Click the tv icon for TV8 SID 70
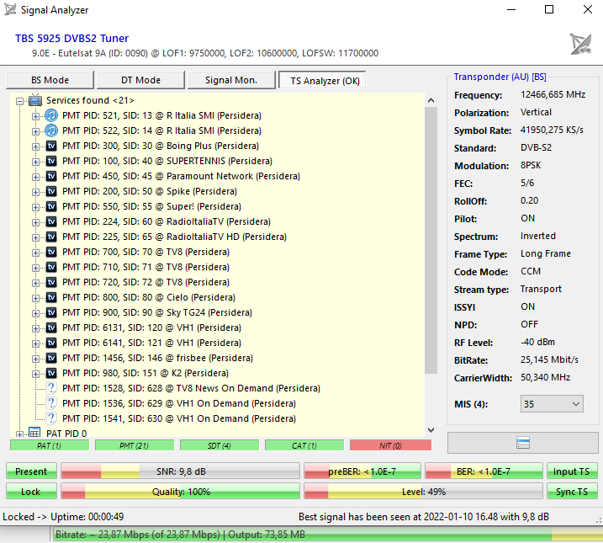Viewport: 603px width, 543px height. (x=51, y=252)
